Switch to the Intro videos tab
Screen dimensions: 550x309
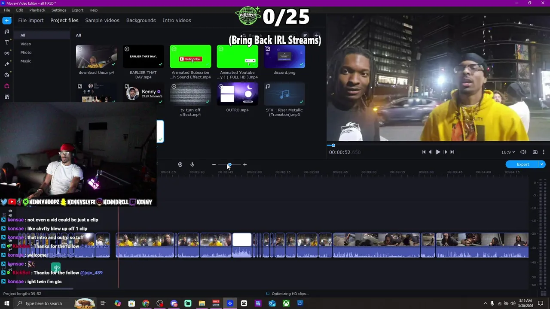point(177,20)
